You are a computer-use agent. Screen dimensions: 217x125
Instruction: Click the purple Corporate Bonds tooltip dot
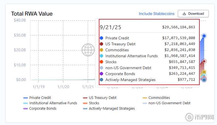pos(101,74)
